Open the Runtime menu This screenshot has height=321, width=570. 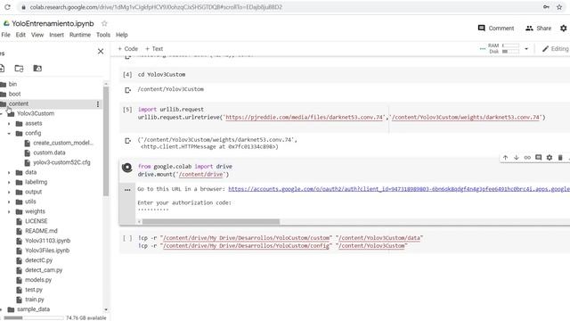click(x=80, y=35)
